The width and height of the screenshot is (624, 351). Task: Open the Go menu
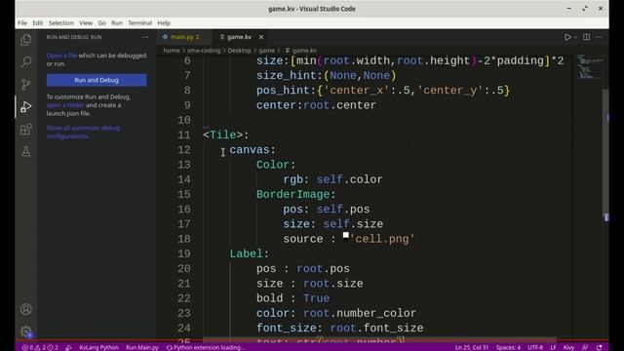[x=101, y=23]
